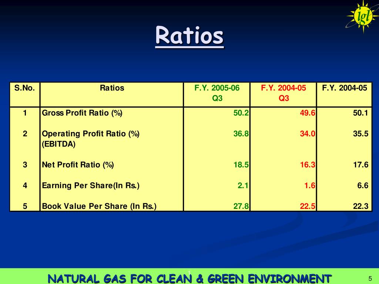Click the black F.Y. 2004-05 header
The height and width of the screenshot is (284, 379).
point(345,88)
